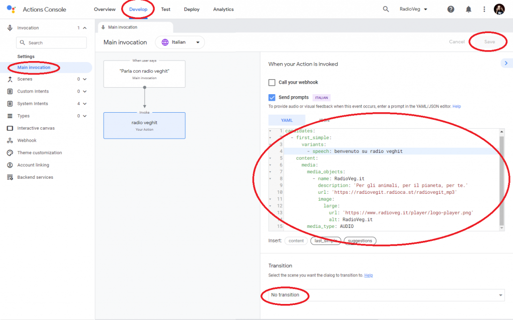Screen dimensions: 513x320
Task: Enable the Call your webhook checkbox
Action: pos(272,83)
